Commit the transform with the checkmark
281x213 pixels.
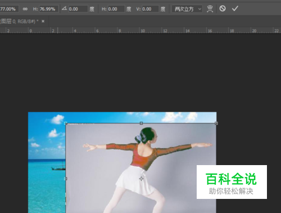tap(235, 8)
